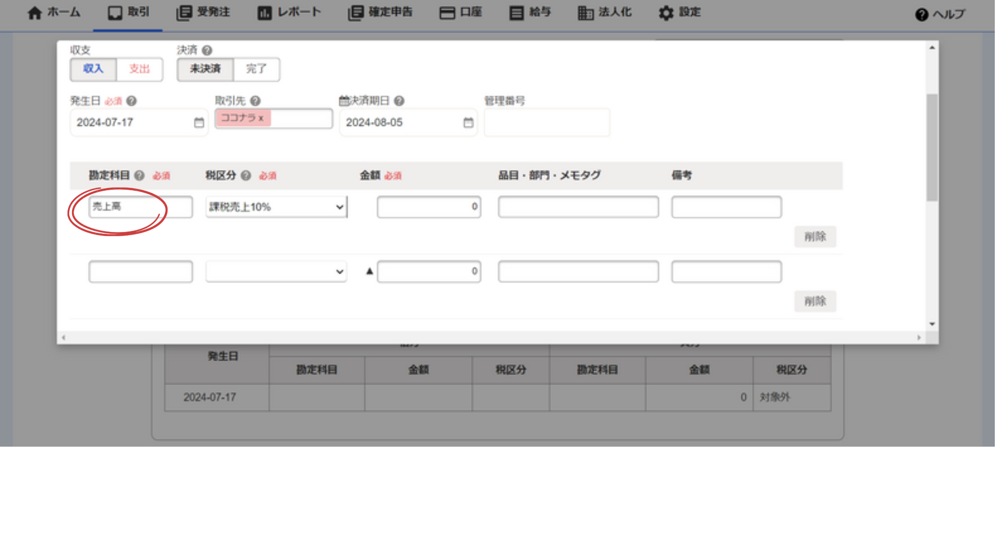Set 決済 status to 完了
Screen dimensions: 995x560
[x=256, y=69]
